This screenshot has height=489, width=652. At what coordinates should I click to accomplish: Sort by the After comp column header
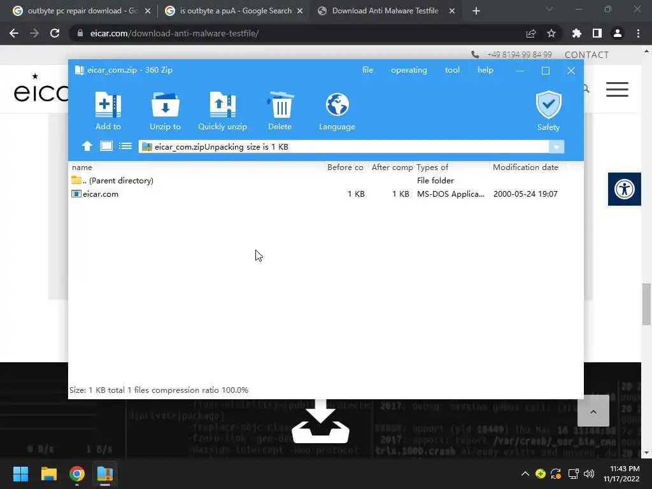[392, 167]
